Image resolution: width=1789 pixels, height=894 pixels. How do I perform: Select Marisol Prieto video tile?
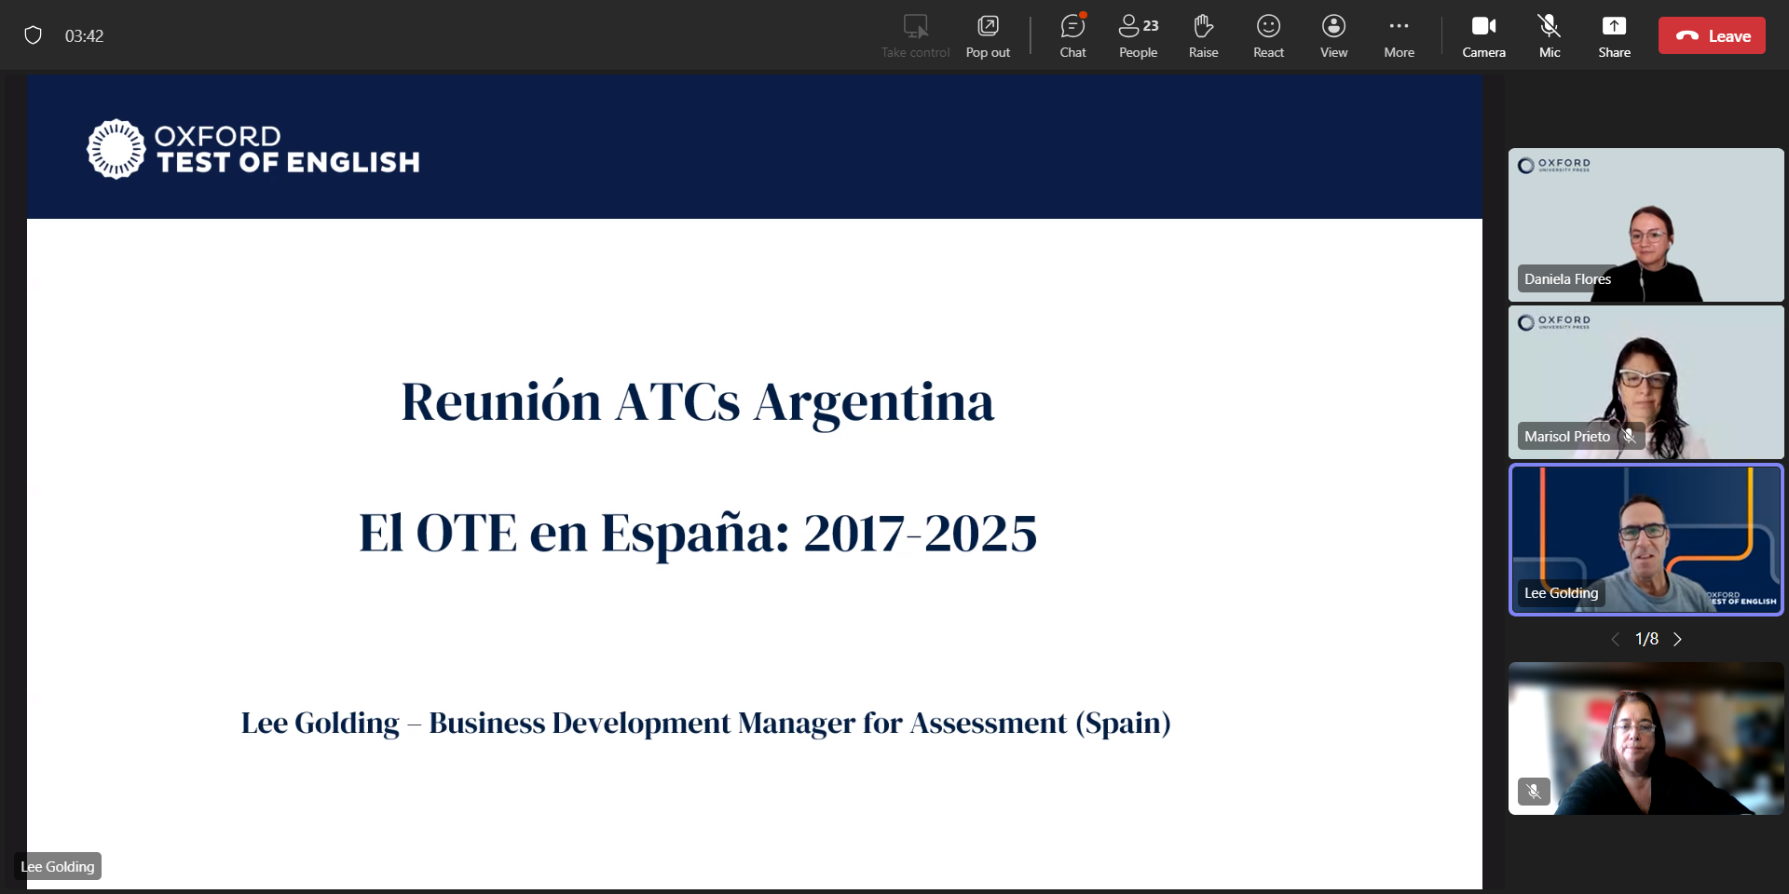tap(1646, 382)
